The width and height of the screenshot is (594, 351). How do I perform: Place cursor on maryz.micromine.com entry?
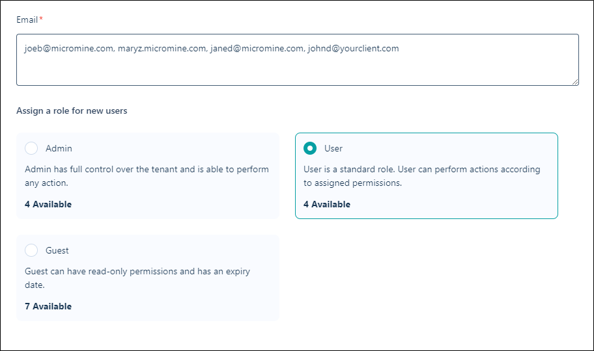[161, 48]
